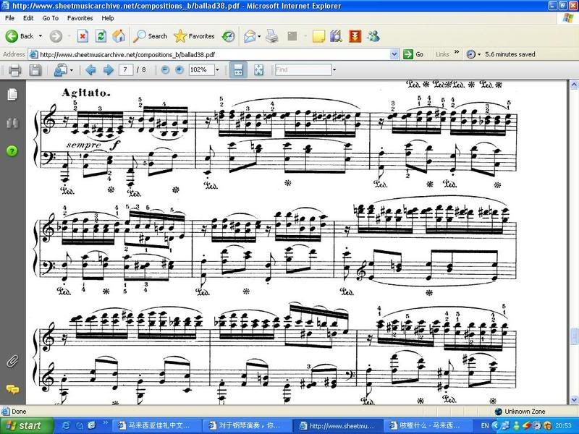This screenshot has height=434, width=579.
Task: Toggle fit-width scrolling page view
Action: (237, 70)
